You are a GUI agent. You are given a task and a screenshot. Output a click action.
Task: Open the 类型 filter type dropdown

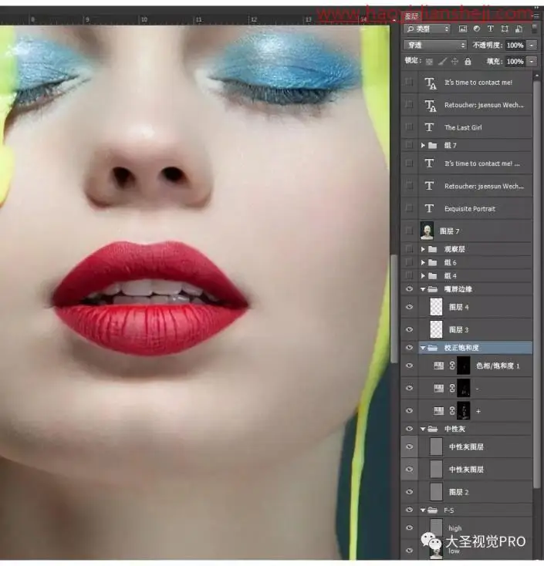click(427, 29)
